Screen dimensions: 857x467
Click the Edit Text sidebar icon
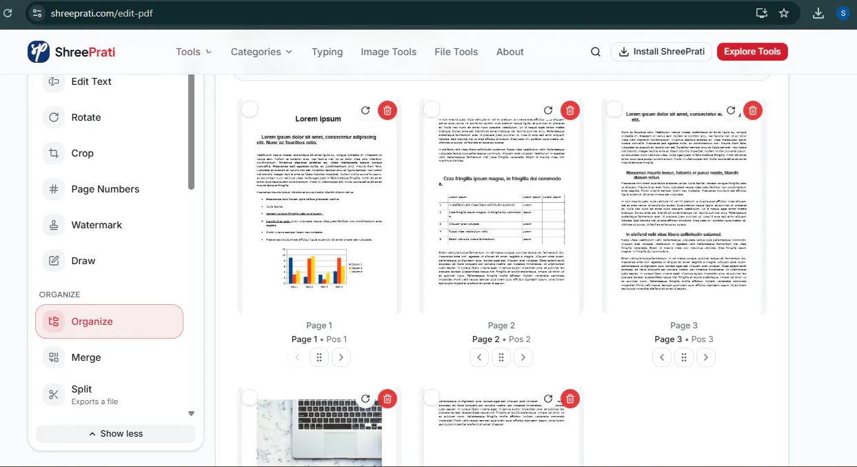(x=54, y=81)
